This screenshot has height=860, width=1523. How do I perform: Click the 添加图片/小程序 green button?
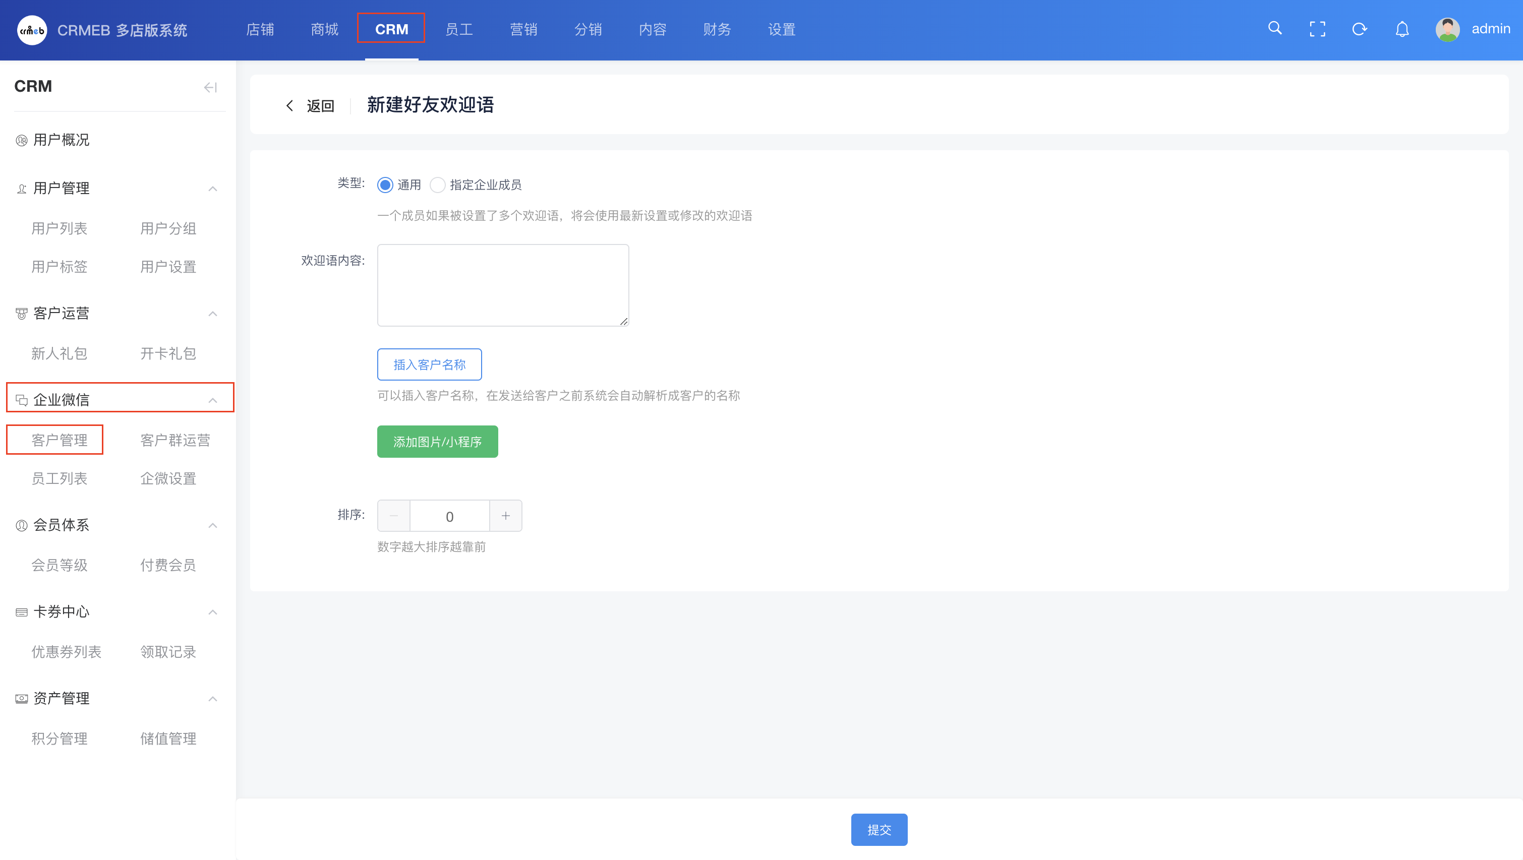pyautogui.click(x=438, y=442)
